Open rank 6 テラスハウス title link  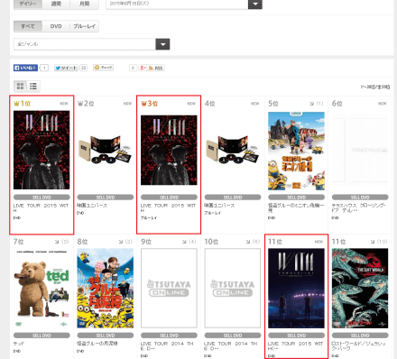click(x=359, y=207)
